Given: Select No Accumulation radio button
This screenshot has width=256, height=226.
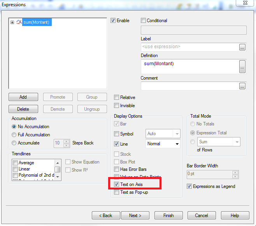Looking at the screenshot, I should click(x=14, y=127).
